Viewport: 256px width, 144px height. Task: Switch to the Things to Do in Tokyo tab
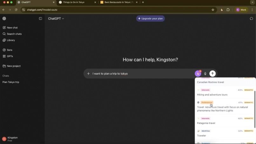click(x=74, y=2)
